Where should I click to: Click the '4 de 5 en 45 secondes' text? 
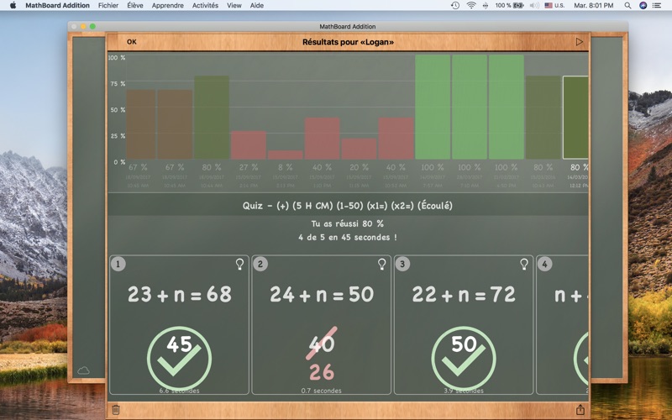click(348, 237)
